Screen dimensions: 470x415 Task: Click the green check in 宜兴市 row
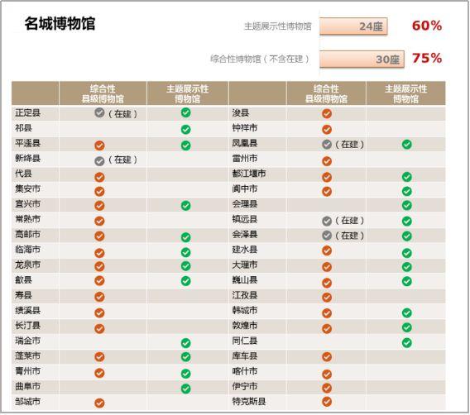coord(186,206)
